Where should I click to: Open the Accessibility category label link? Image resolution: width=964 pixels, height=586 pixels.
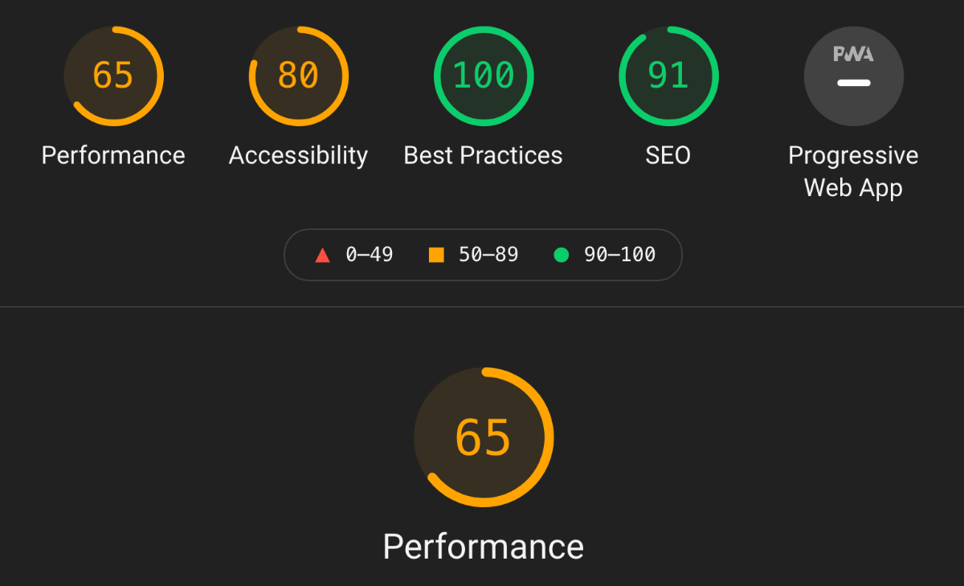(298, 155)
